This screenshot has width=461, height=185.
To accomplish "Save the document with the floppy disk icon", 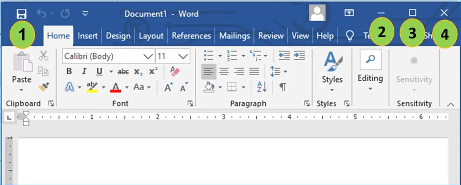I will [21, 14].
